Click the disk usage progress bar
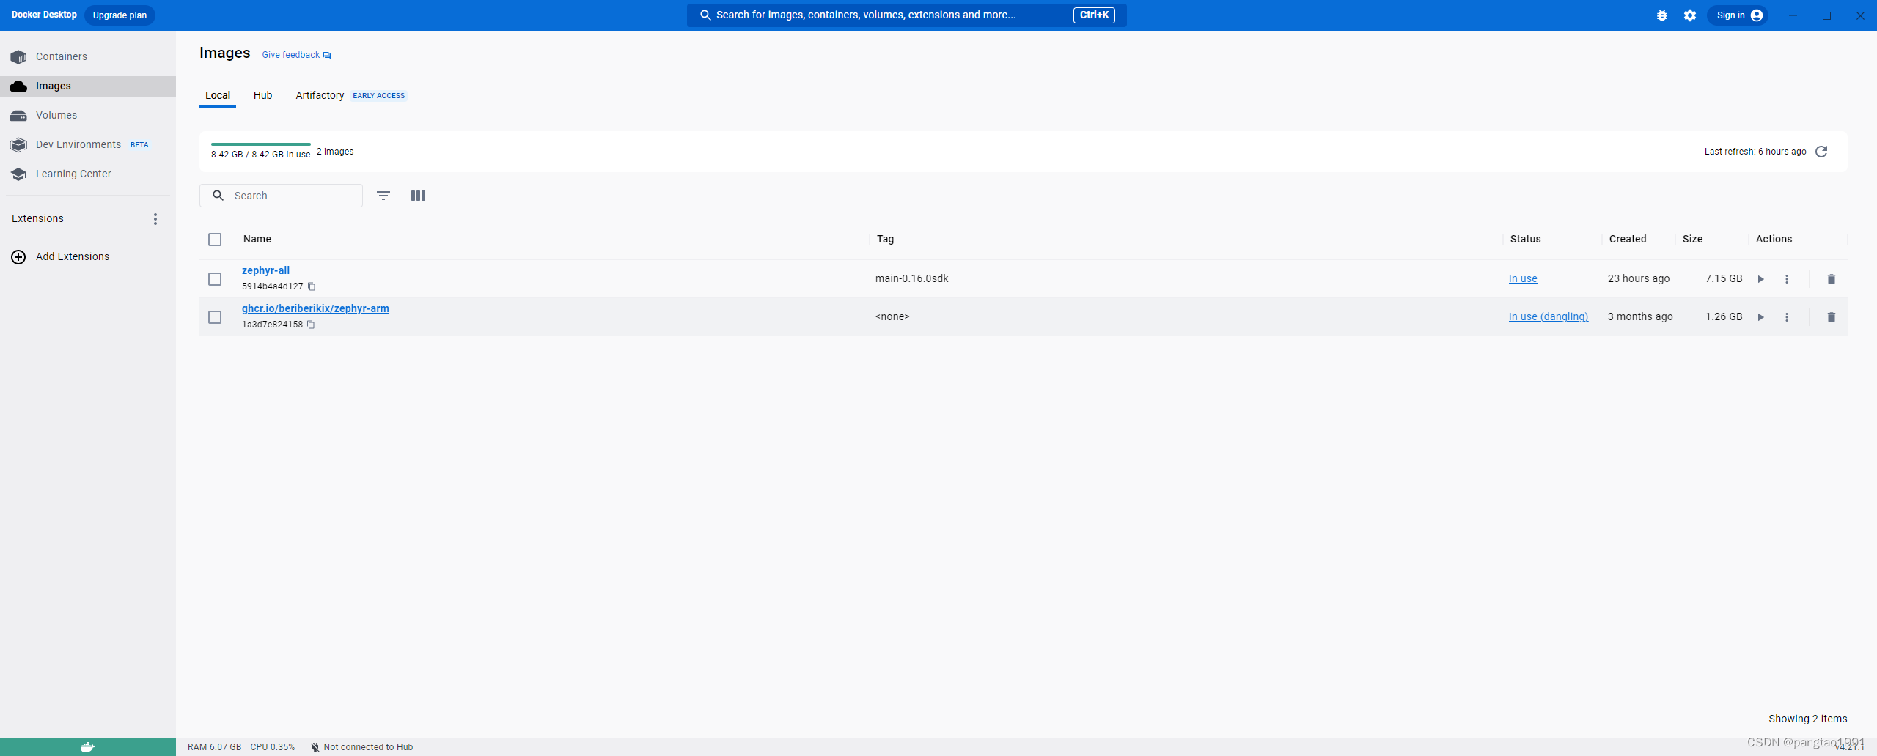 pyautogui.click(x=260, y=145)
